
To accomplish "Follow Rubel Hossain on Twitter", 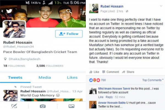I will point(69,34).
